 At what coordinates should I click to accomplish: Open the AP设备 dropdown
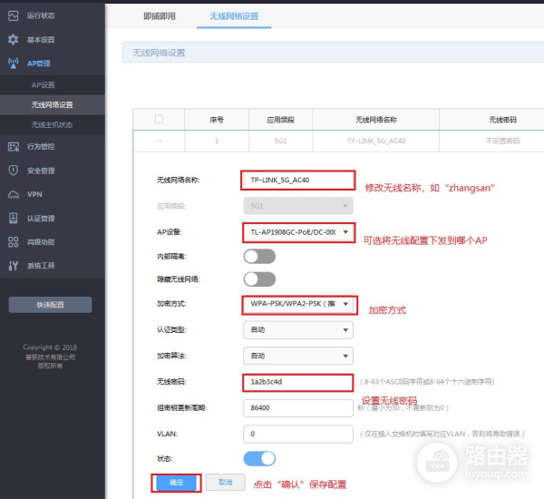298,232
